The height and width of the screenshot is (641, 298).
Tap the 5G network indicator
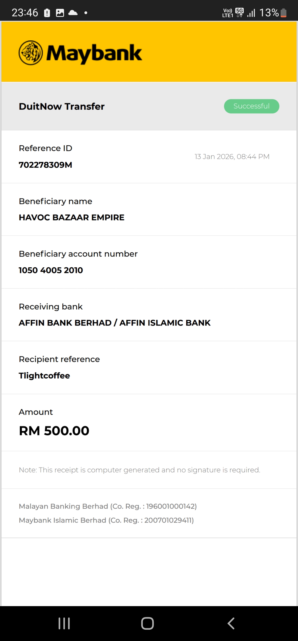click(x=240, y=12)
